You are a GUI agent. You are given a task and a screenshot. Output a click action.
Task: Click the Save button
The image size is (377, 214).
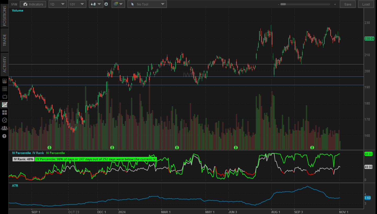(x=347, y=4)
